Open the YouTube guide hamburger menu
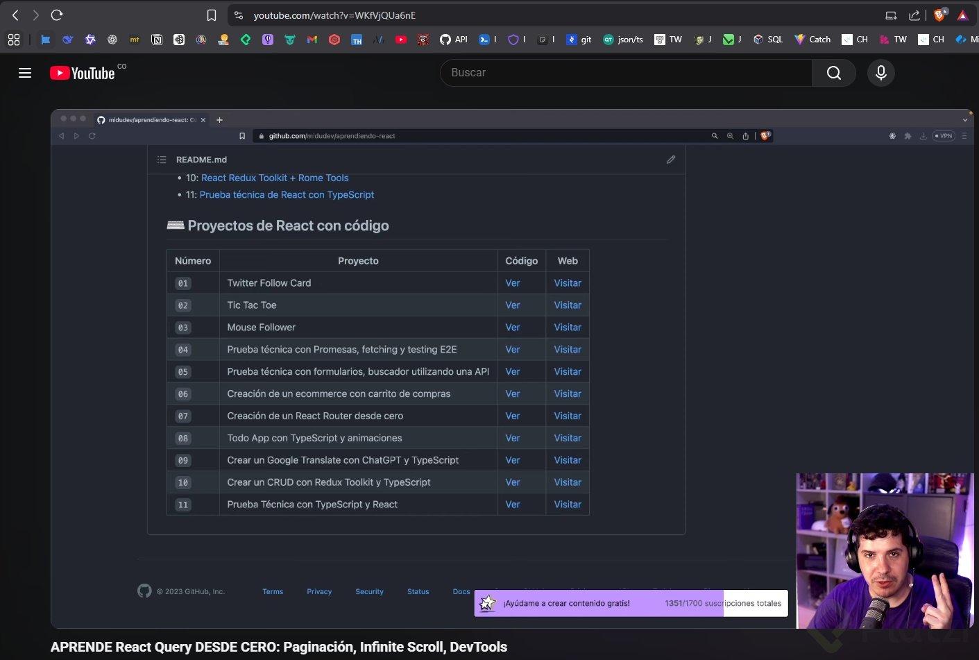The width and height of the screenshot is (979, 660). click(x=25, y=73)
